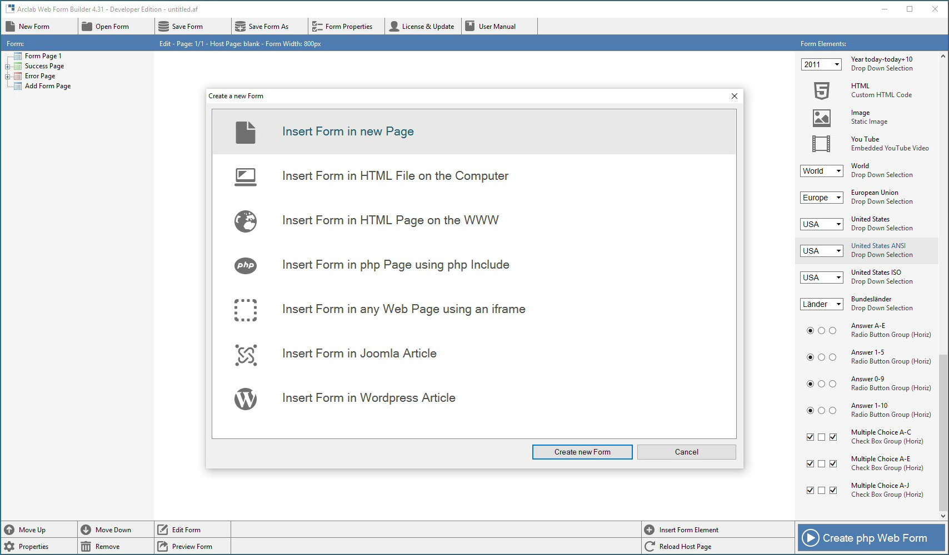949x555 pixels.
Task: Click the Static Image element icon
Action: (x=821, y=117)
